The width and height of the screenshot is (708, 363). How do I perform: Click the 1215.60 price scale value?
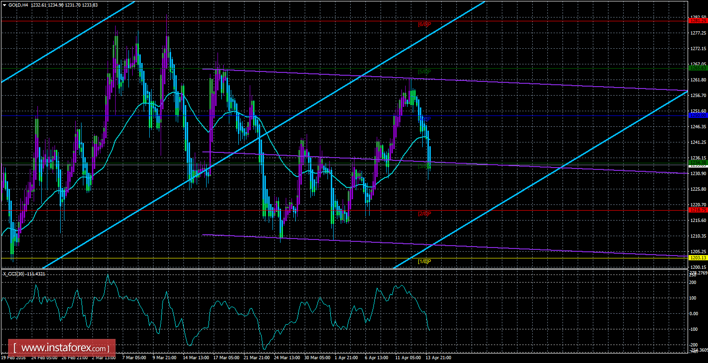(x=699, y=221)
